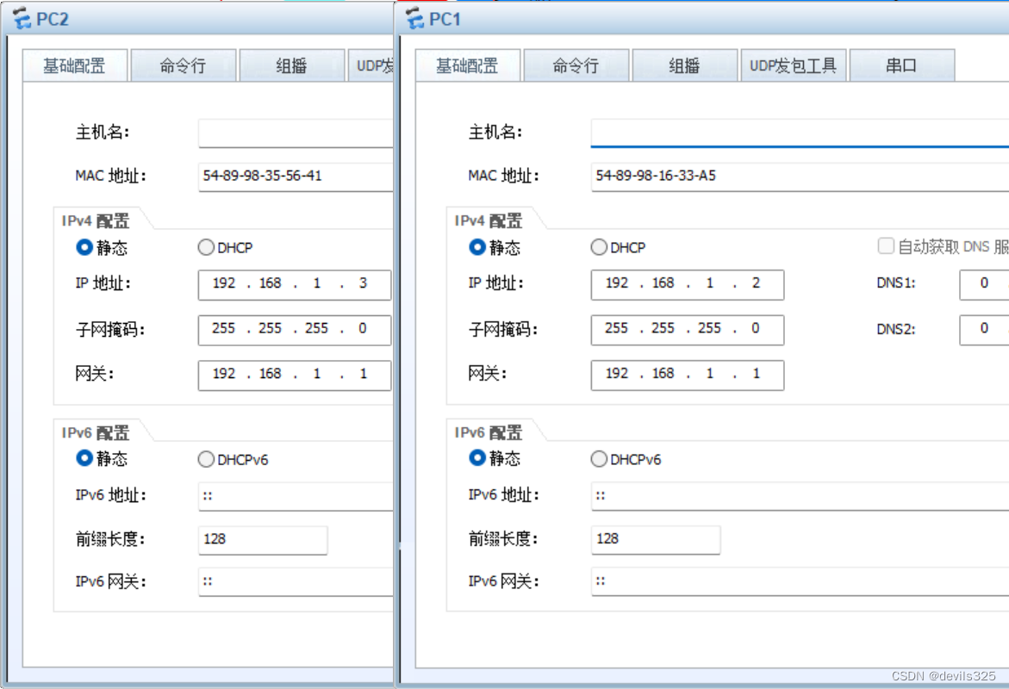Click the 前缀长度 field on PC2
Screen dimensions: 1009x689
(263, 540)
